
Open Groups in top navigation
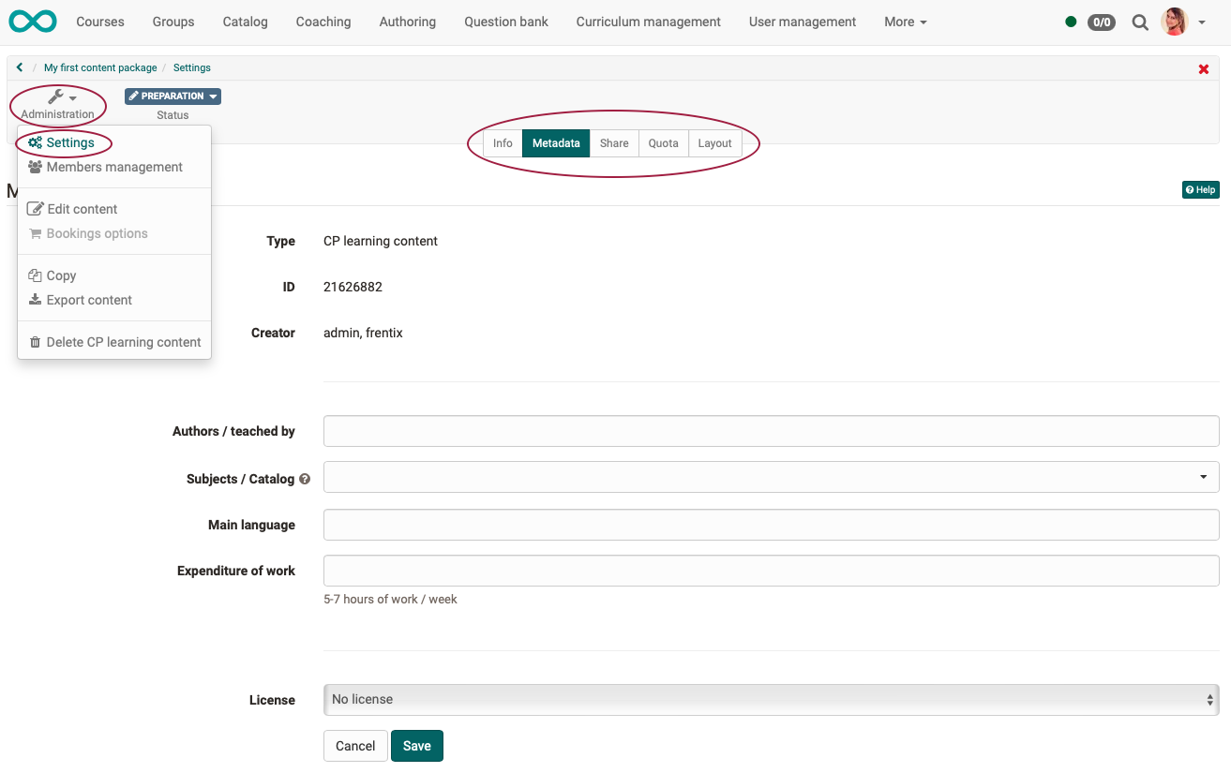[173, 22]
